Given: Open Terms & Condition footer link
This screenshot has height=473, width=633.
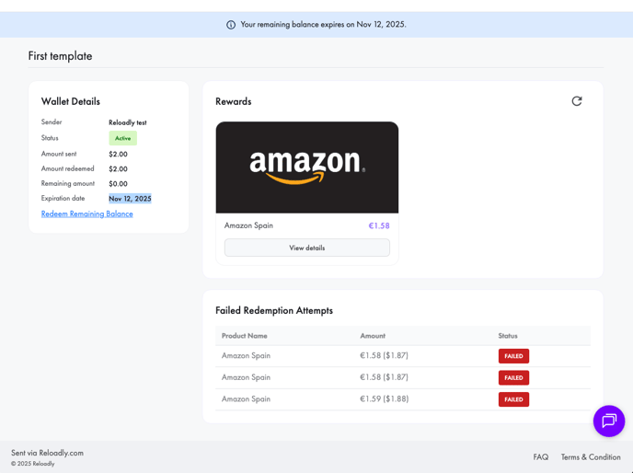Looking at the screenshot, I should tap(591, 456).
